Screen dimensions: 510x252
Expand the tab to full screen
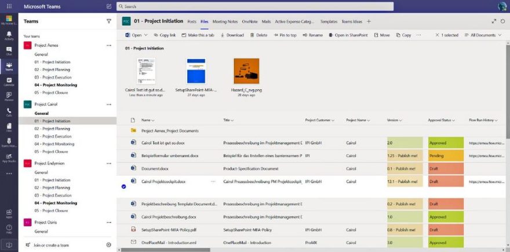[x=494, y=21]
